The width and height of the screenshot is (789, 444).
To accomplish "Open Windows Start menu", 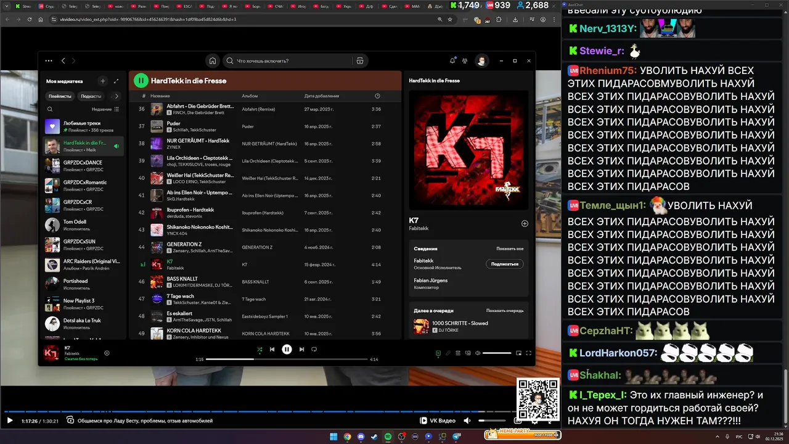I will [x=333, y=437].
